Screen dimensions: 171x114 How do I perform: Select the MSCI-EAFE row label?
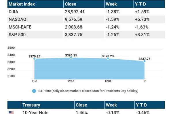click(x=20, y=27)
